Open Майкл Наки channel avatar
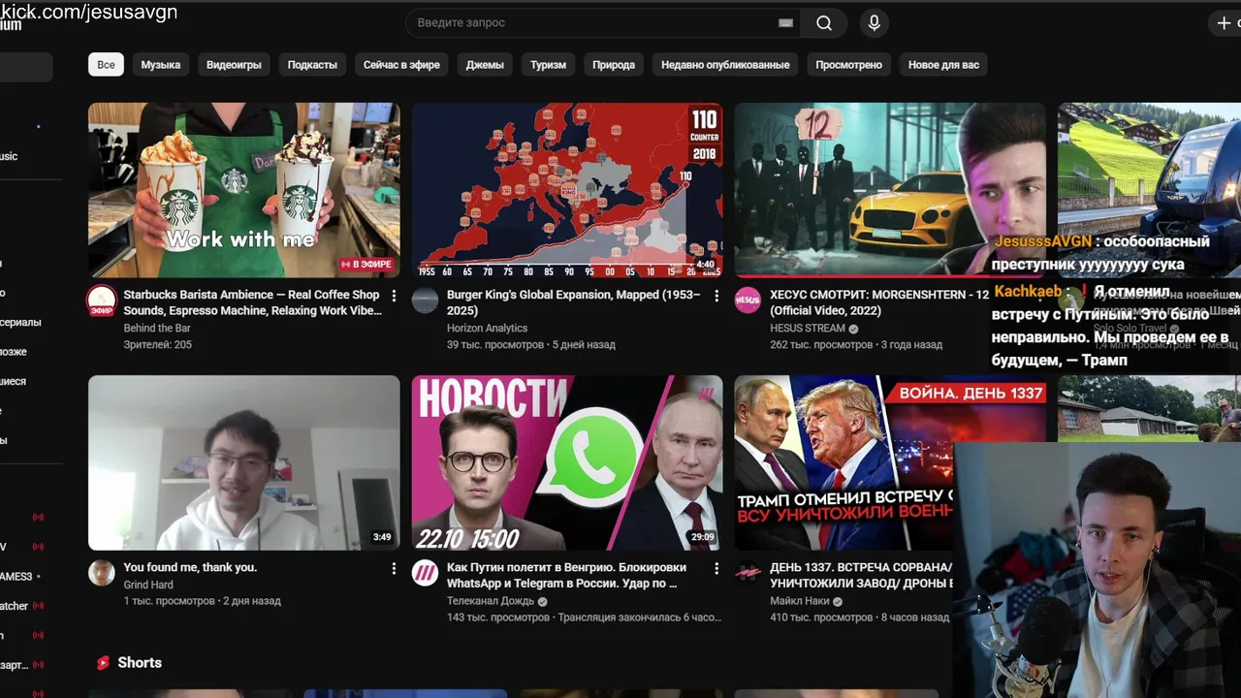This screenshot has width=1241, height=698. pos(748,573)
